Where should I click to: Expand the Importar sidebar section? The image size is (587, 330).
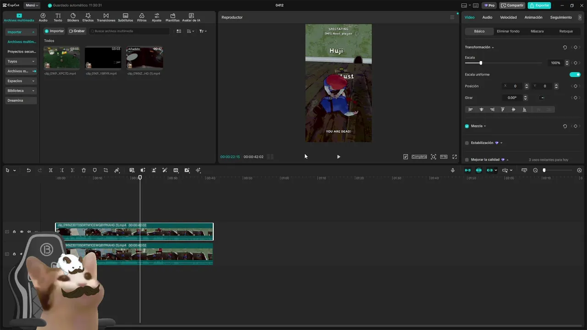coord(21,32)
